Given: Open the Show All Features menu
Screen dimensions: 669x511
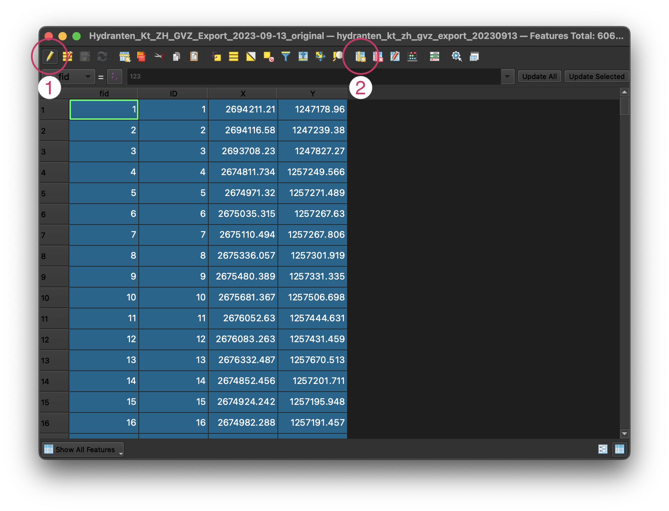Looking at the screenshot, I should pyautogui.click(x=83, y=449).
